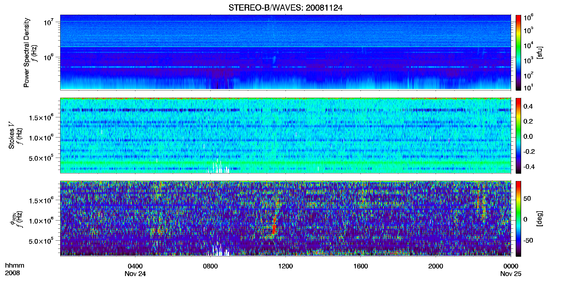Click the Power Spectral Density axis label

point(26,53)
